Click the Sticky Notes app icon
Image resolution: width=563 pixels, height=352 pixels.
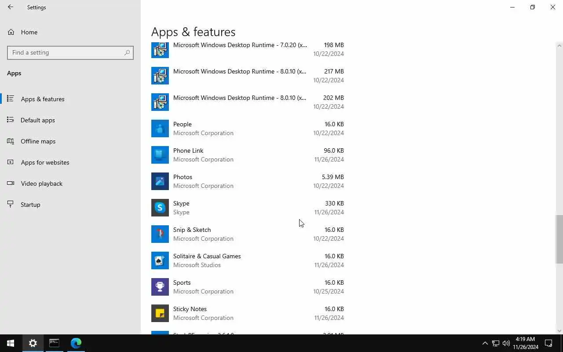[x=160, y=313]
